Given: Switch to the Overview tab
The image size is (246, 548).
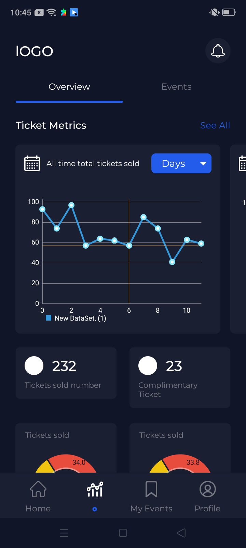Looking at the screenshot, I should coord(69,87).
